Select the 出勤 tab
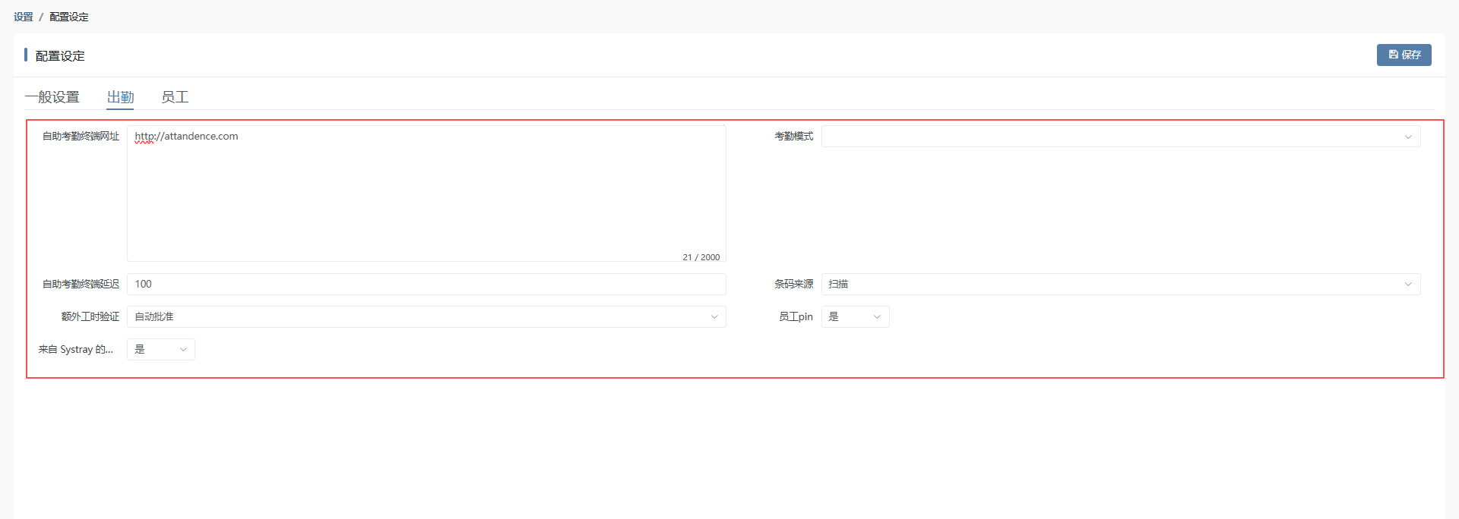This screenshot has width=1459, height=519. [120, 97]
